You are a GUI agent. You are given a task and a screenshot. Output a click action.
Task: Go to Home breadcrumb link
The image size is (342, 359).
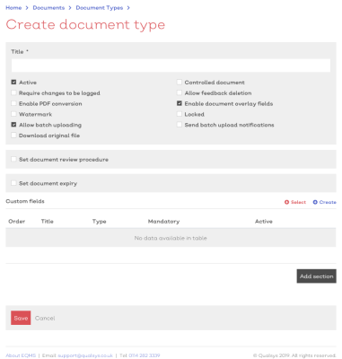tap(13, 8)
